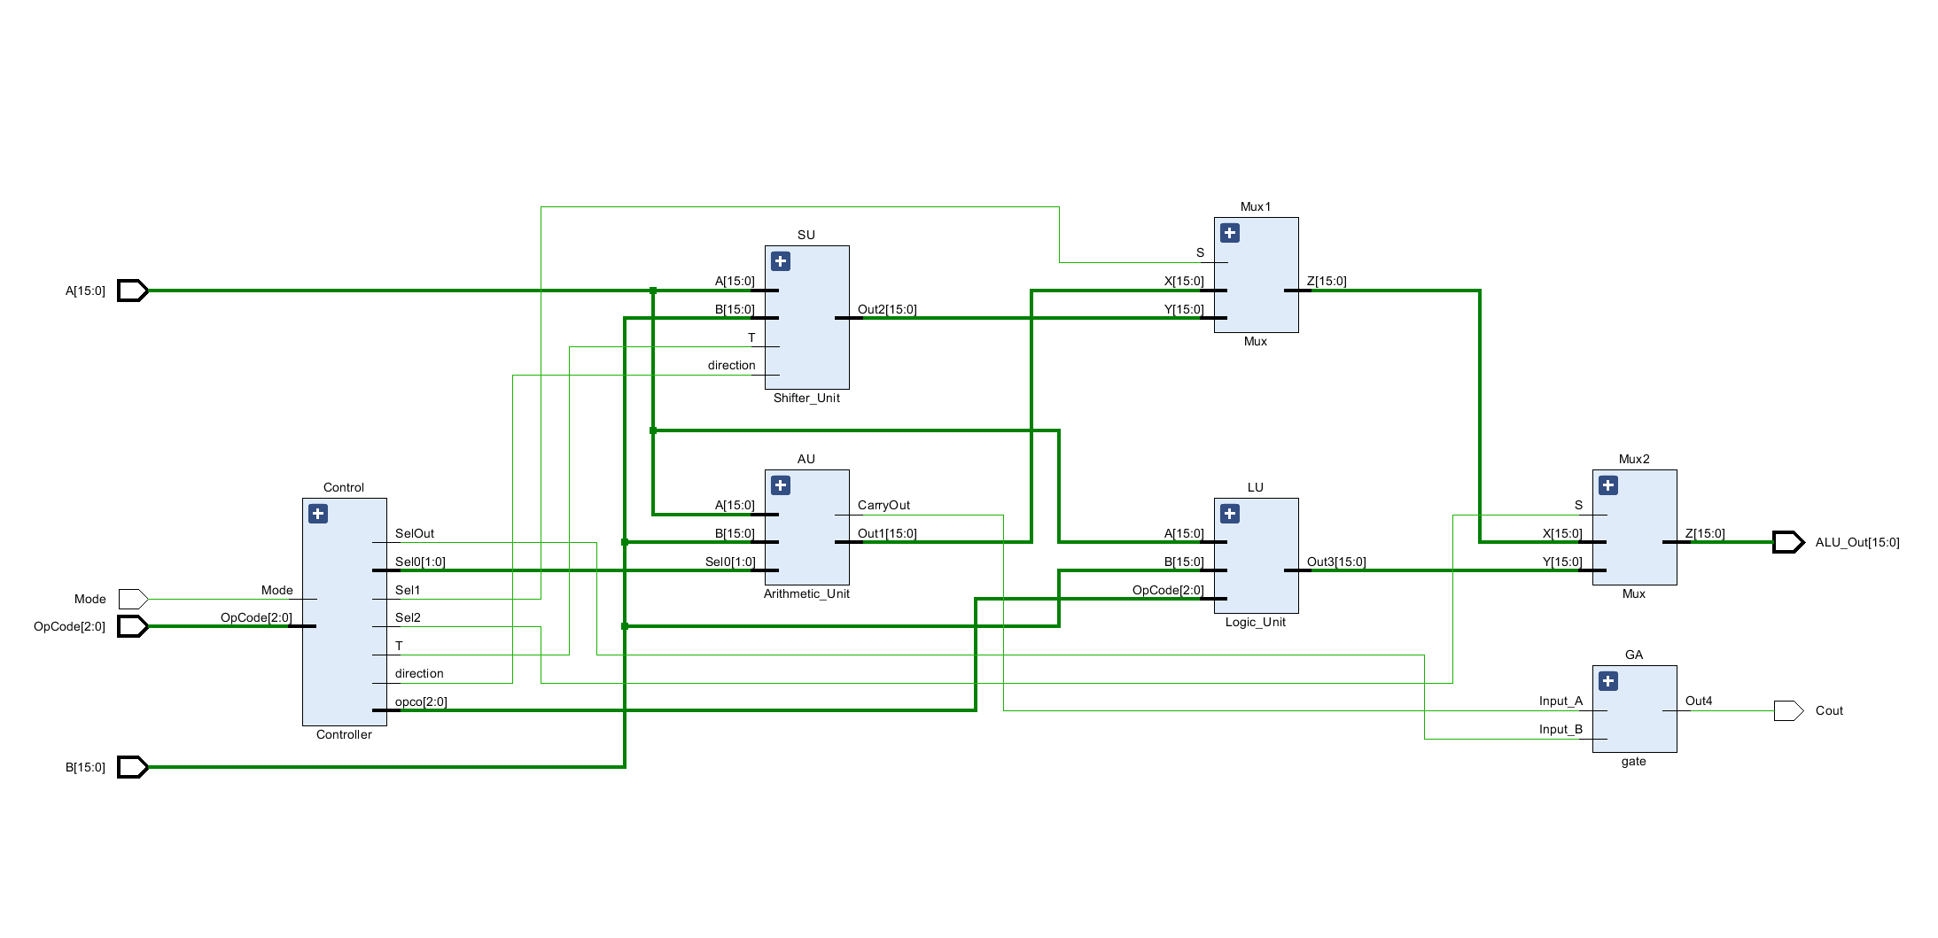Image resolution: width=1938 pixels, height=938 pixels.
Task: Select the A[15:0] input port symbol
Action: click(133, 291)
